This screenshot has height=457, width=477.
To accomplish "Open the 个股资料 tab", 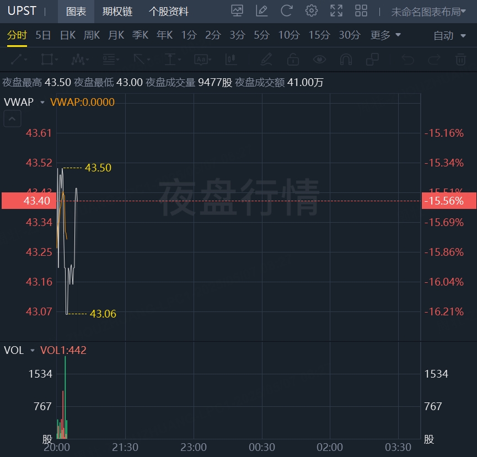I will pyautogui.click(x=169, y=12).
